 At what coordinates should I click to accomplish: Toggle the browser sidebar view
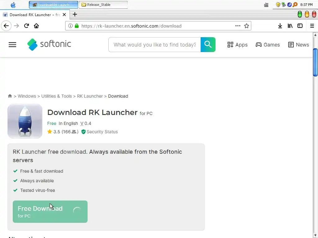pyautogui.click(x=300, y=26)
